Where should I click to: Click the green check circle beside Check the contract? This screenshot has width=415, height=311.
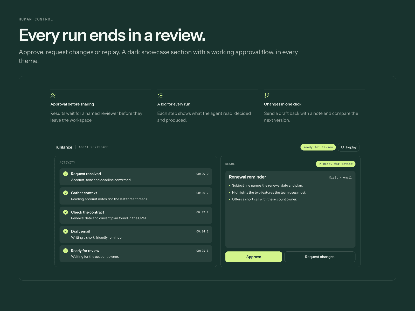pos(66,212)
